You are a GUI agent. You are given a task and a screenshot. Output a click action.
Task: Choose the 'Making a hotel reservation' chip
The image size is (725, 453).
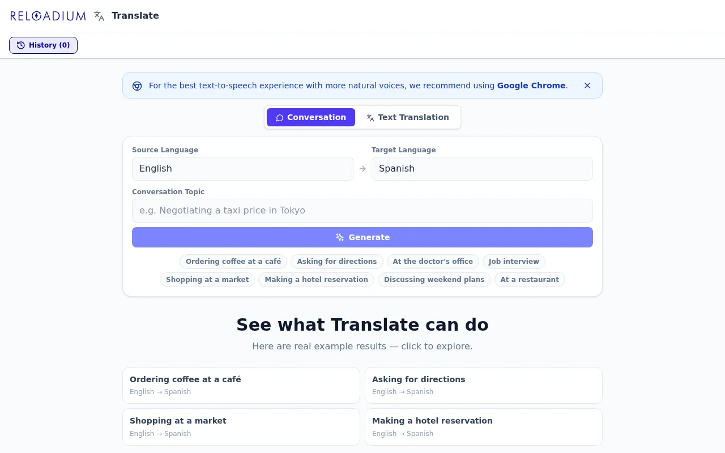tap(316, 280)
